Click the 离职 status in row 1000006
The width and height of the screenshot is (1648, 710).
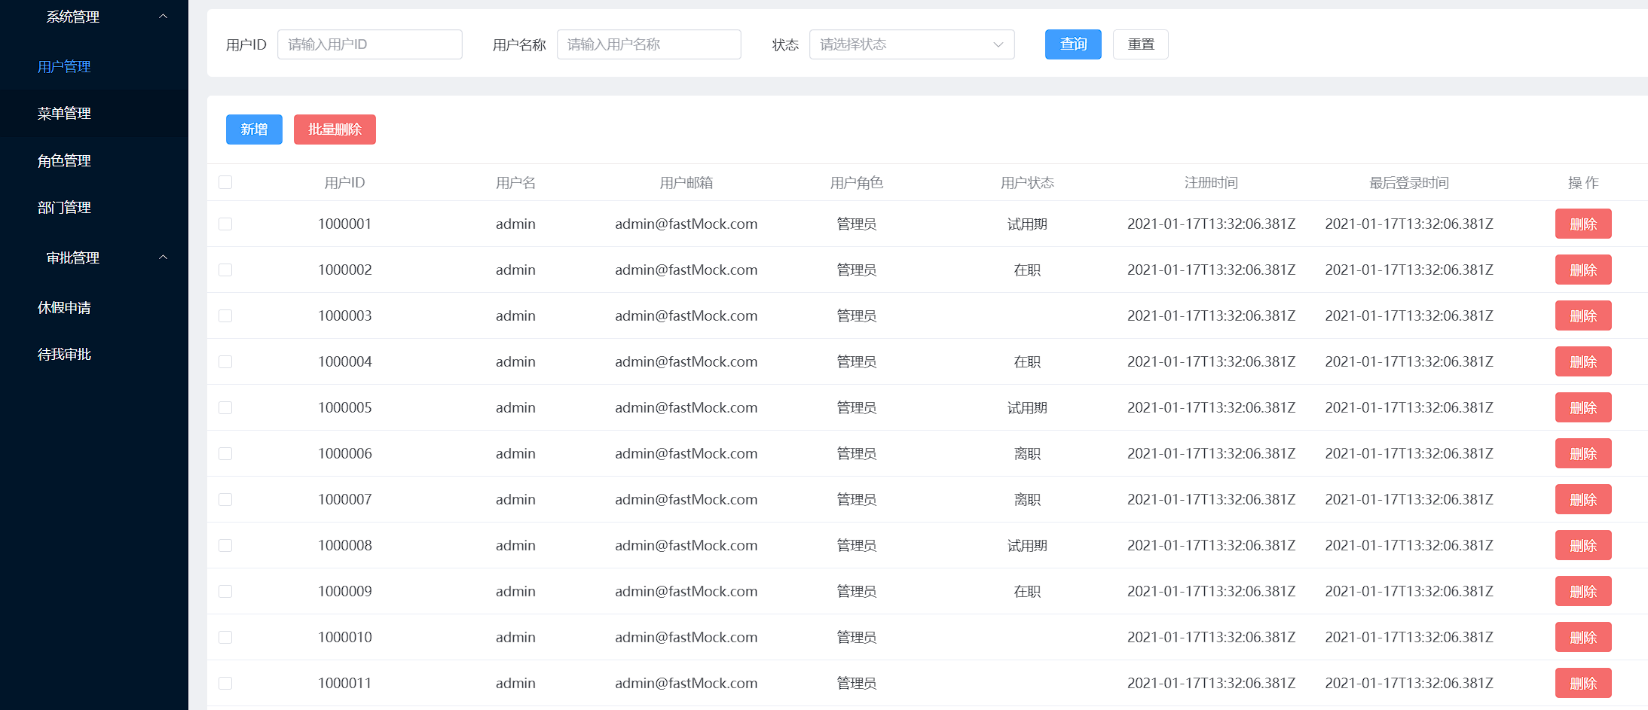1027,453
